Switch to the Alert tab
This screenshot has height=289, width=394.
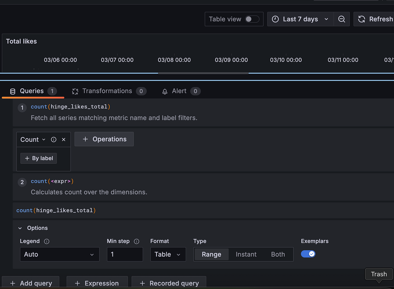181,91
